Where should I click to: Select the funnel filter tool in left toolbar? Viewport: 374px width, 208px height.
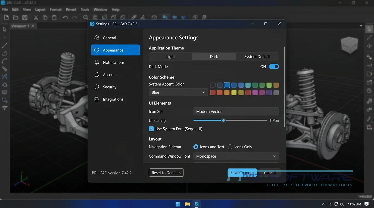pos(5,108)
